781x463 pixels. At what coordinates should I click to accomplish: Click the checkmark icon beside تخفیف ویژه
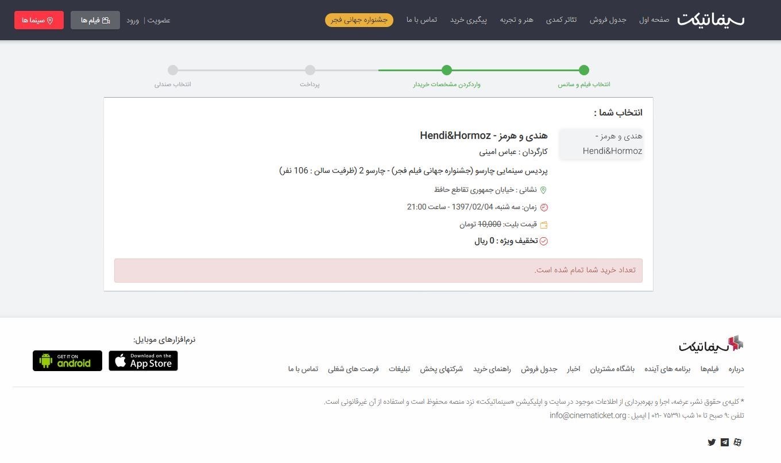coord(544,241)
